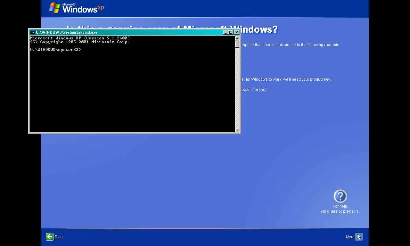Click the cmd.exe title bar system icon

[x=32, y=32]
